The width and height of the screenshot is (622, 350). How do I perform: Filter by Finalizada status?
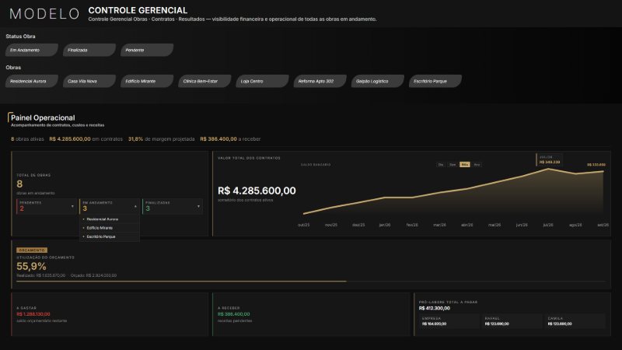point(89,50)
